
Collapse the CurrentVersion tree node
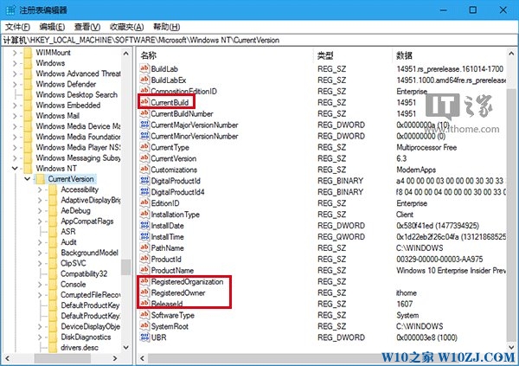click(x=27, y=179)
